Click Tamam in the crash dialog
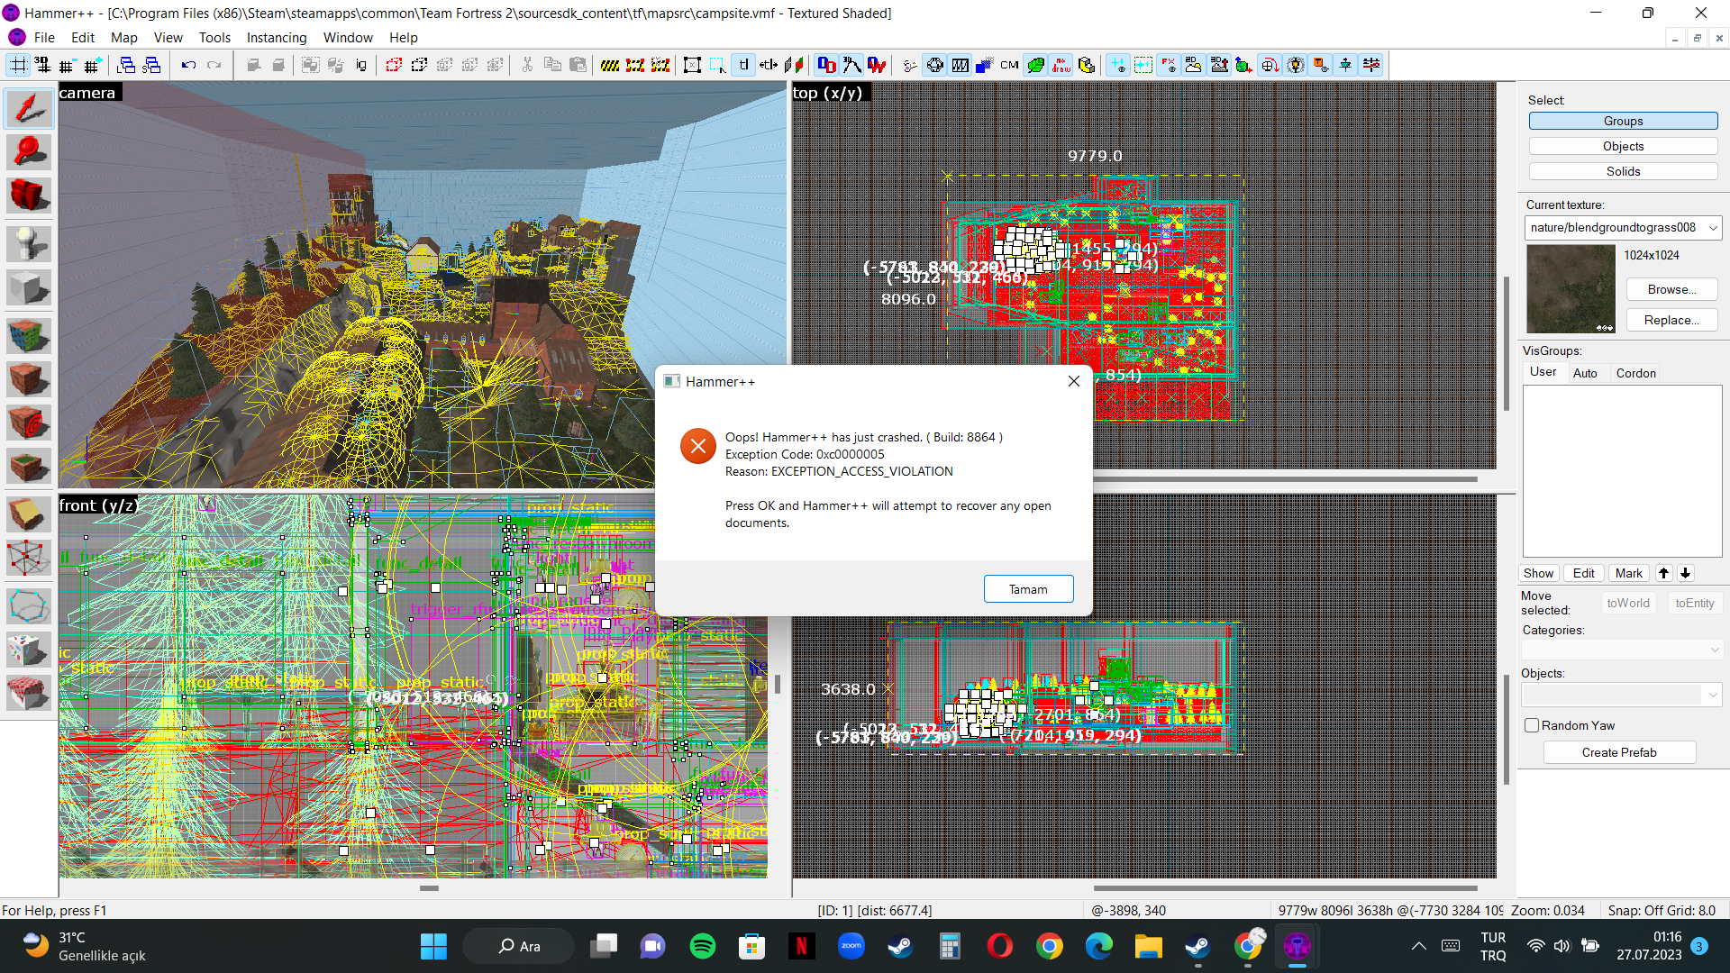The height and width of the screenshot is (973, 1730). click(1028, 589)
